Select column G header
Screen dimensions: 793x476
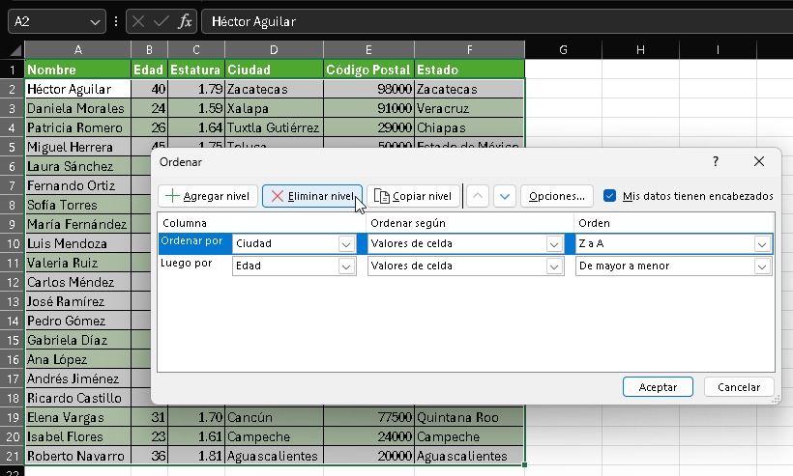point(563,49)
